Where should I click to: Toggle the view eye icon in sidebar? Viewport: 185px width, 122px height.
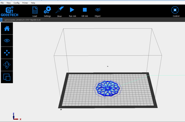[7, 41]
